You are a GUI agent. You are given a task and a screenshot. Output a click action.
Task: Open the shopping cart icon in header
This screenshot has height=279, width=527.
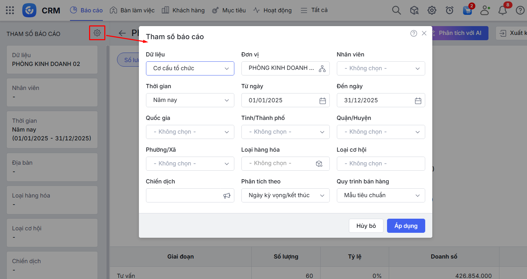click(467, 10)
